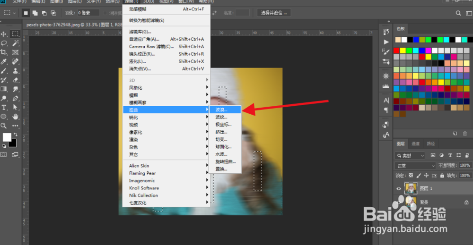Select the Rectangular Marquee tool

pos(15,34)
